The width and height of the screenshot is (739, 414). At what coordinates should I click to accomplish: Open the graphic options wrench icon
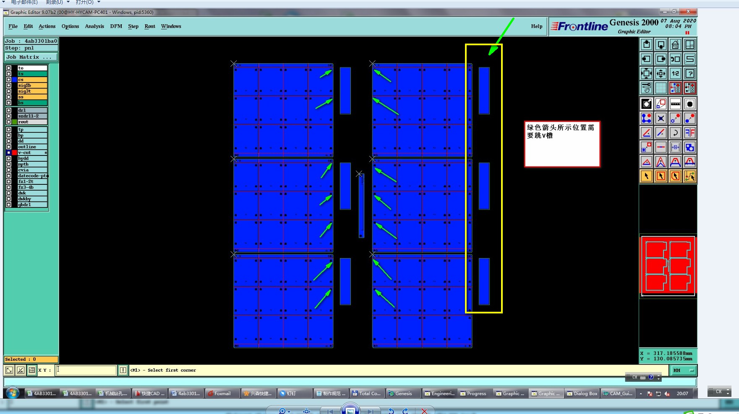647,88
